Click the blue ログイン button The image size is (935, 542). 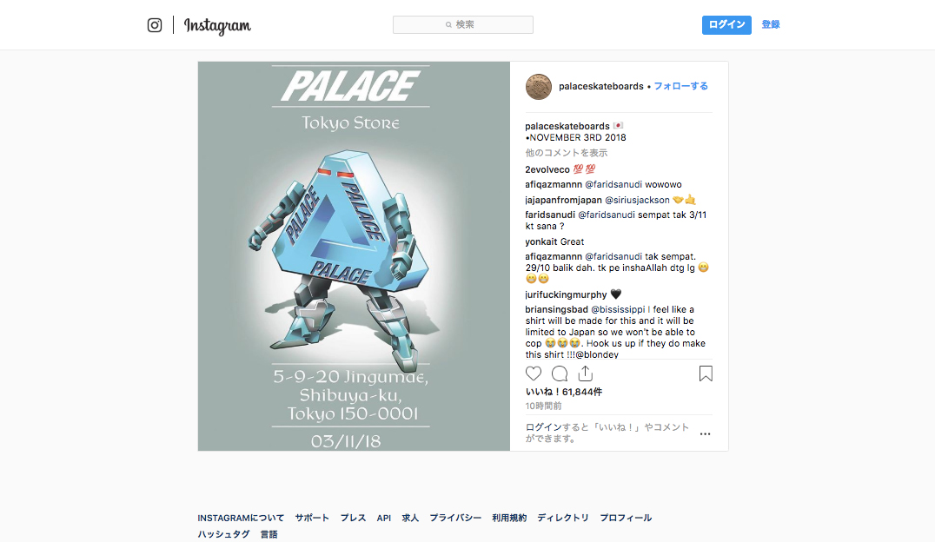coord(726,24)
